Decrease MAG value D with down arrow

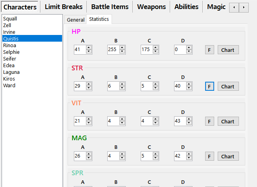coord(189,158)
